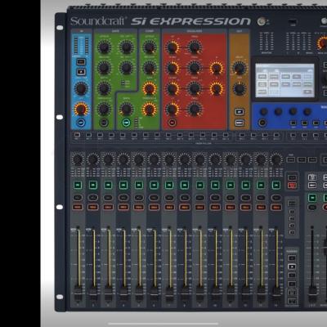Toggle the lit phase button in blue input section

tap(81, 72)
